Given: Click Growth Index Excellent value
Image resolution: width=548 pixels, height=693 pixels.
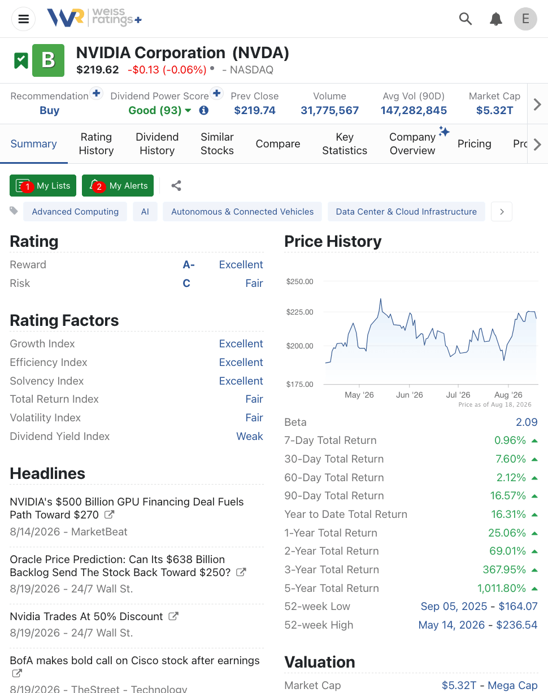Looking at the screenshot, I should click(241, 344).
